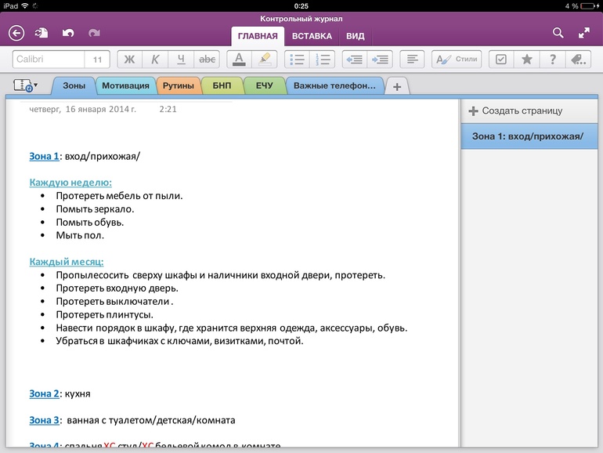Open the notebook list dropdown
The height and width of the screenshot is (453, 603).
25,85
